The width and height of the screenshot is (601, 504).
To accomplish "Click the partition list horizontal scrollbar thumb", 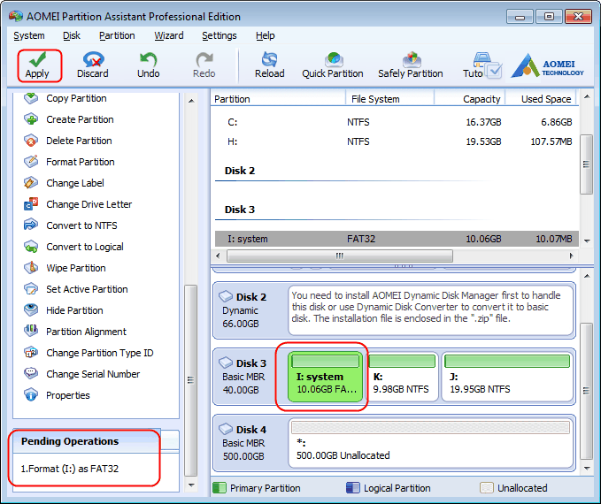I will click(340, 256).
